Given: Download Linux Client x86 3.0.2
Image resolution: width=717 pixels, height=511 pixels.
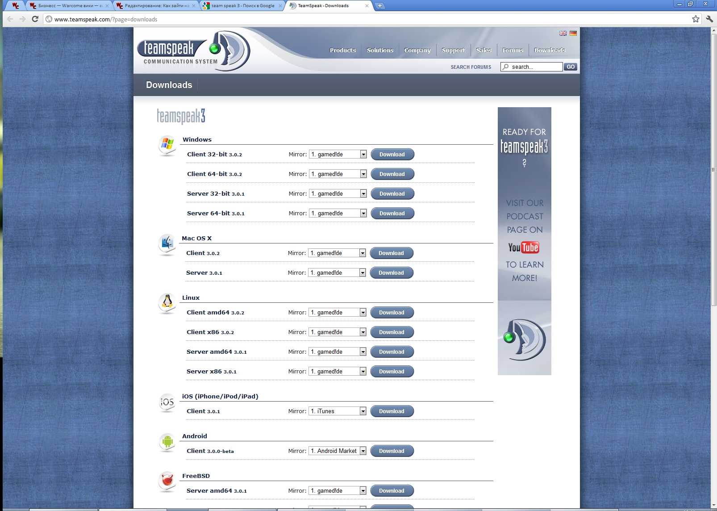Looking at the screenshot, I should (x=392, y=332).
